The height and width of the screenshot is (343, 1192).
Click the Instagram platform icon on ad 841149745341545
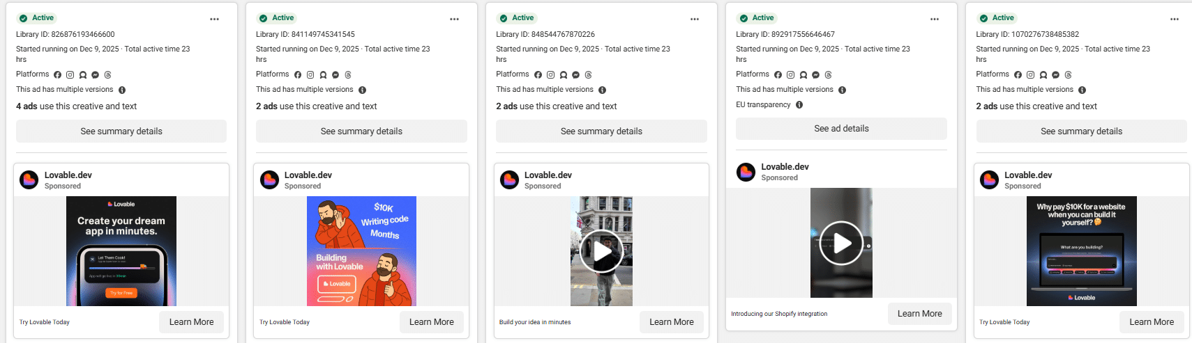tap(310, 74)
